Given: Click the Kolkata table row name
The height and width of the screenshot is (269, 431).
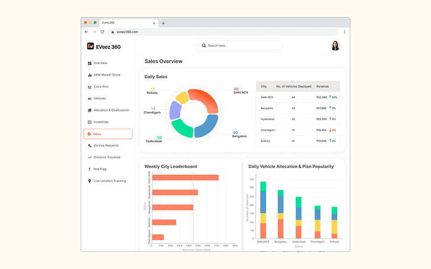Looking at the screenshot, I should [265, 141].
